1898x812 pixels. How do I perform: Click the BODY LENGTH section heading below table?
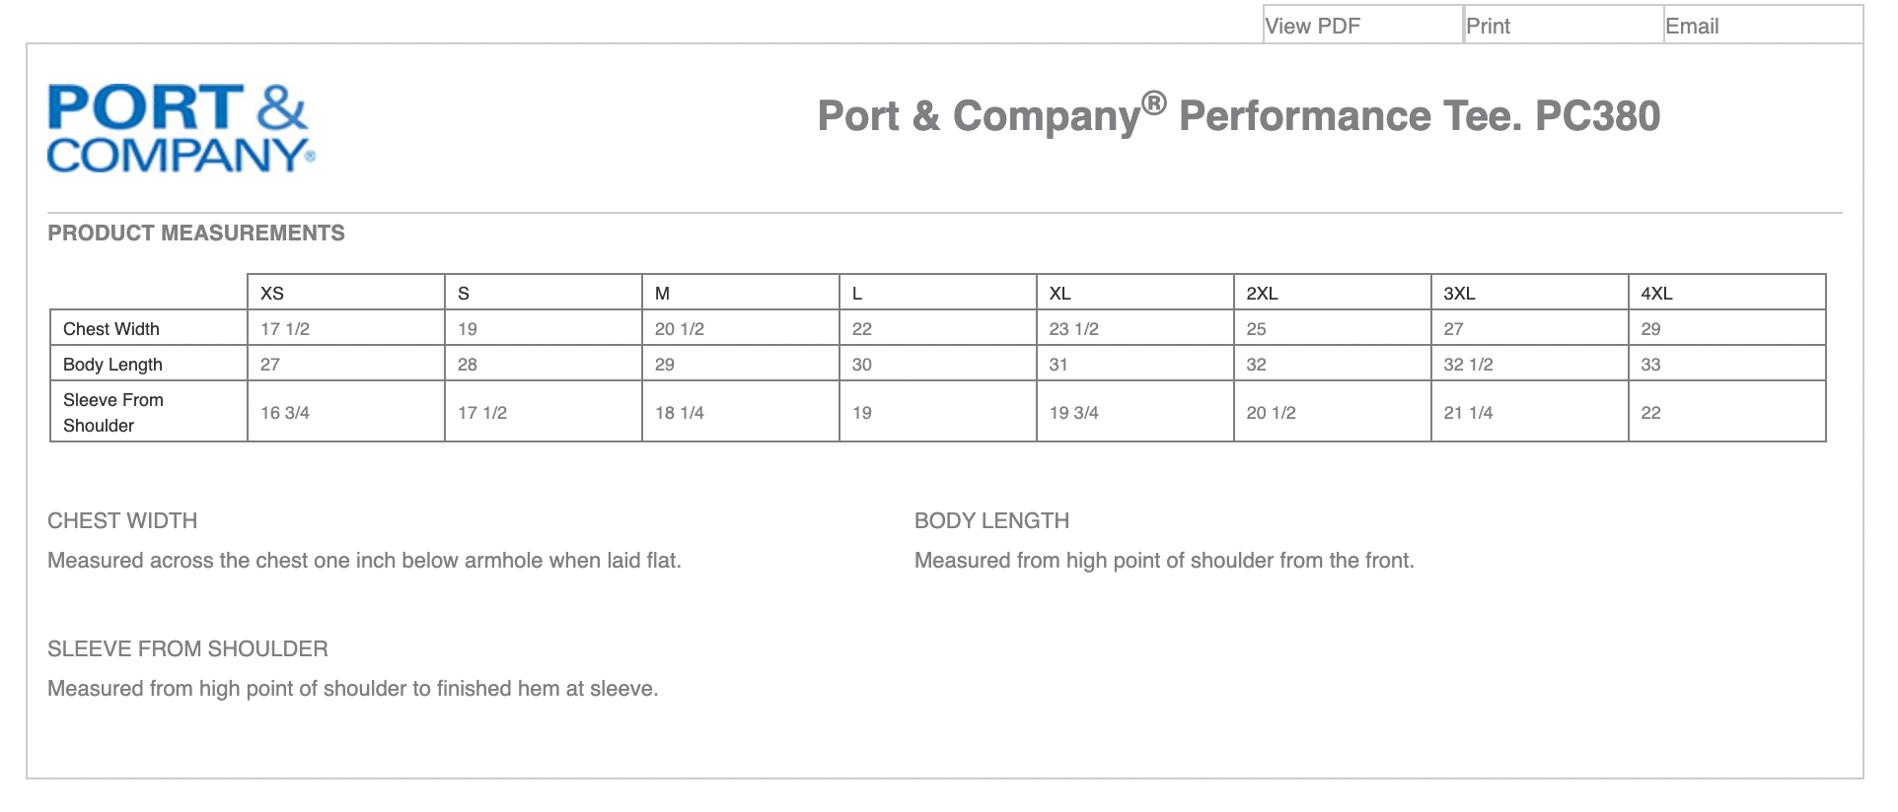[x=991, y=521]
